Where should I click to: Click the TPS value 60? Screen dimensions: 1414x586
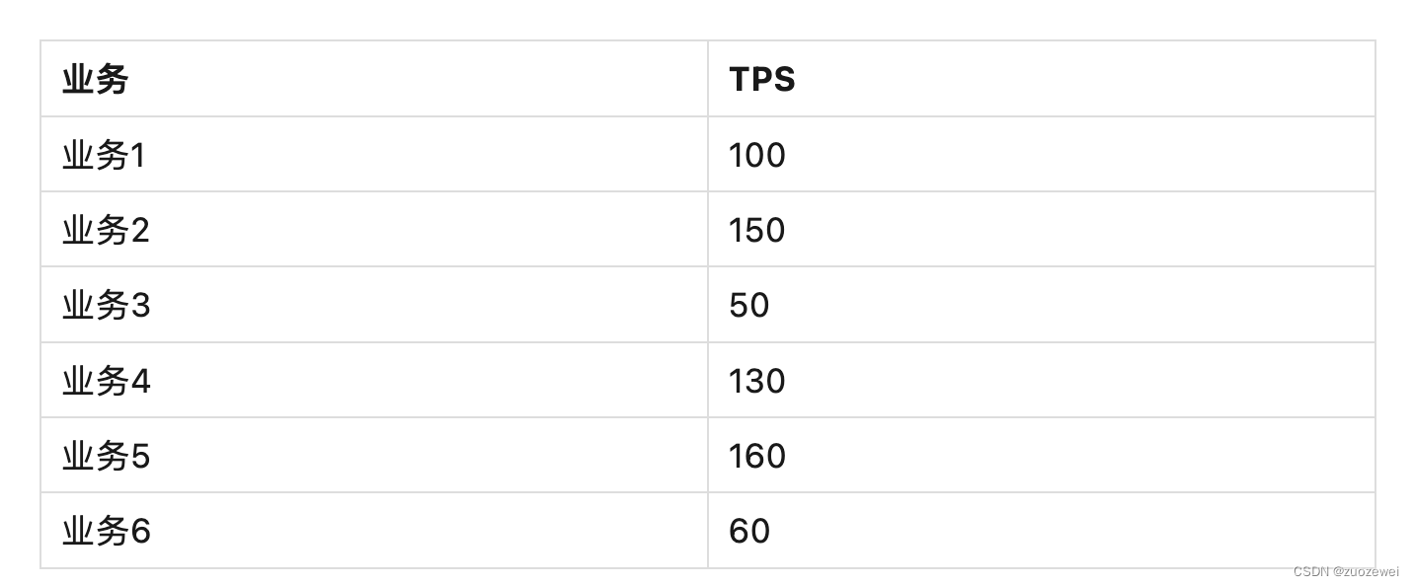tap(749, 532)
